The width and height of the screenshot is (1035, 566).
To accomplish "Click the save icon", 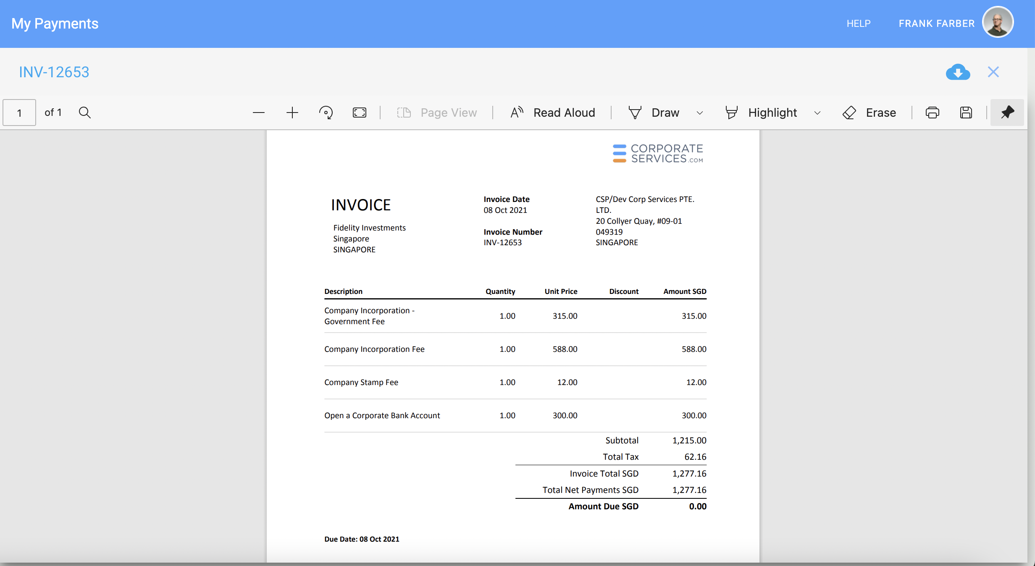I will coord(965,112).
